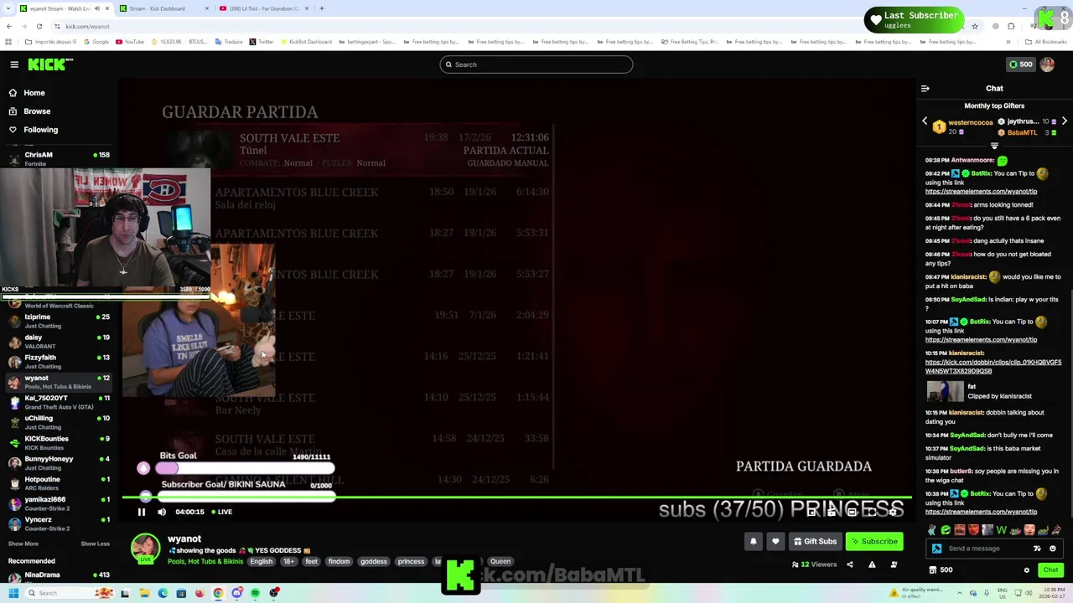Select the English tag
1073x603 pixels.
pos(261,561)
